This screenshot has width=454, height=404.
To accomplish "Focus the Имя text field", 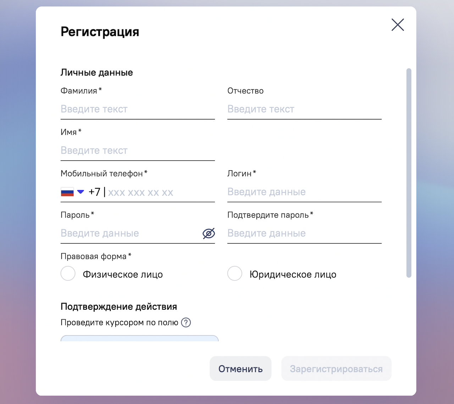I will 138,150.
